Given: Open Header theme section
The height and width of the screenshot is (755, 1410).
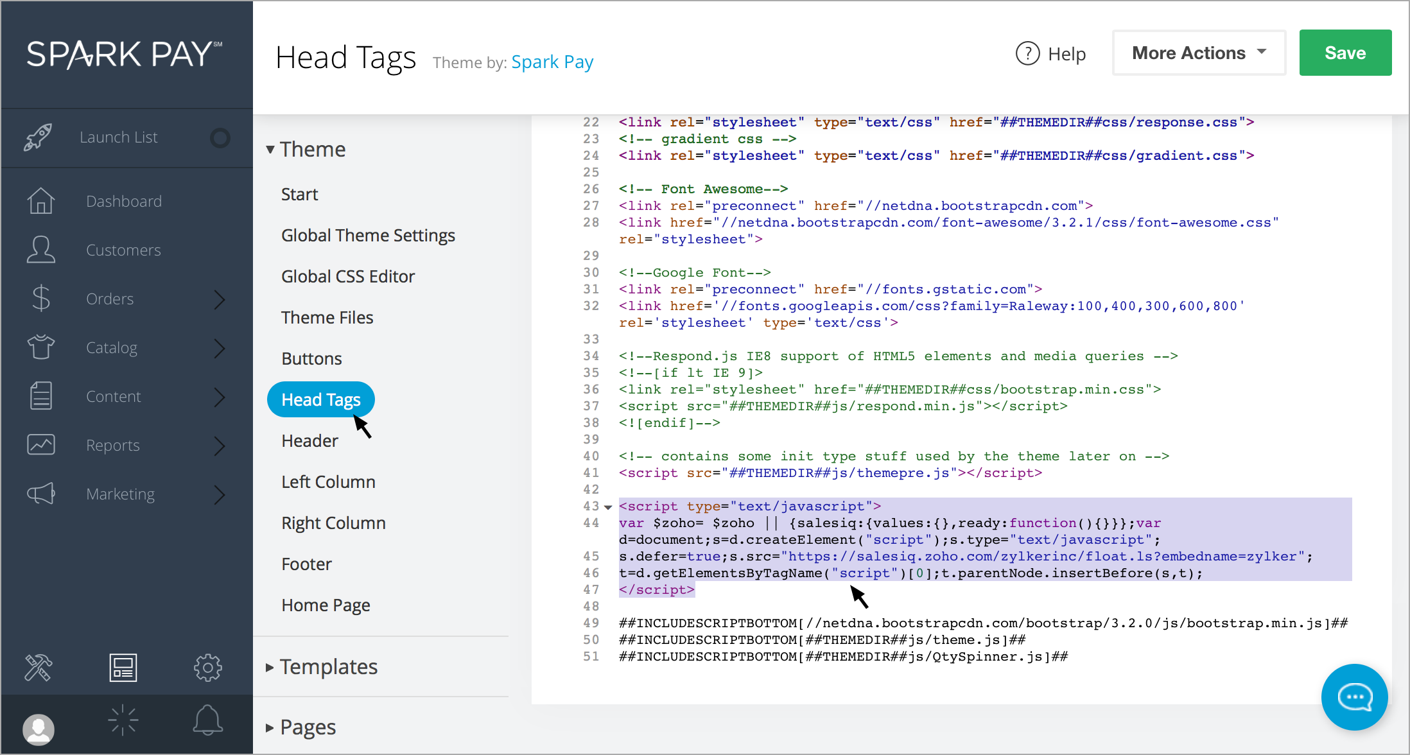Looking at the screenshot, I should coord(309,440).
